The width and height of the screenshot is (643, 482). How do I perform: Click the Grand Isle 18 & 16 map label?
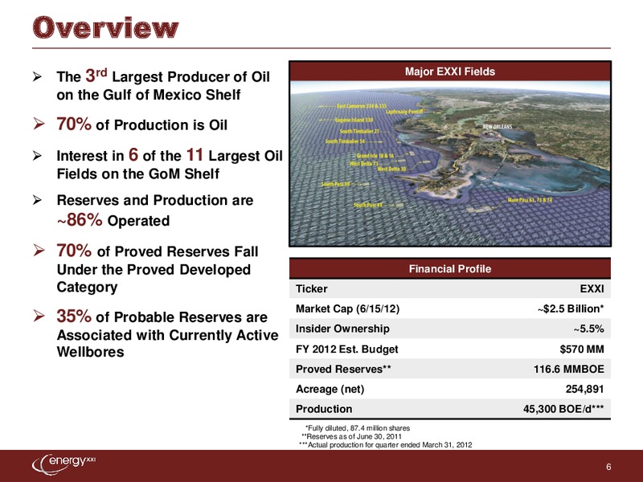[x=375, y=156]
